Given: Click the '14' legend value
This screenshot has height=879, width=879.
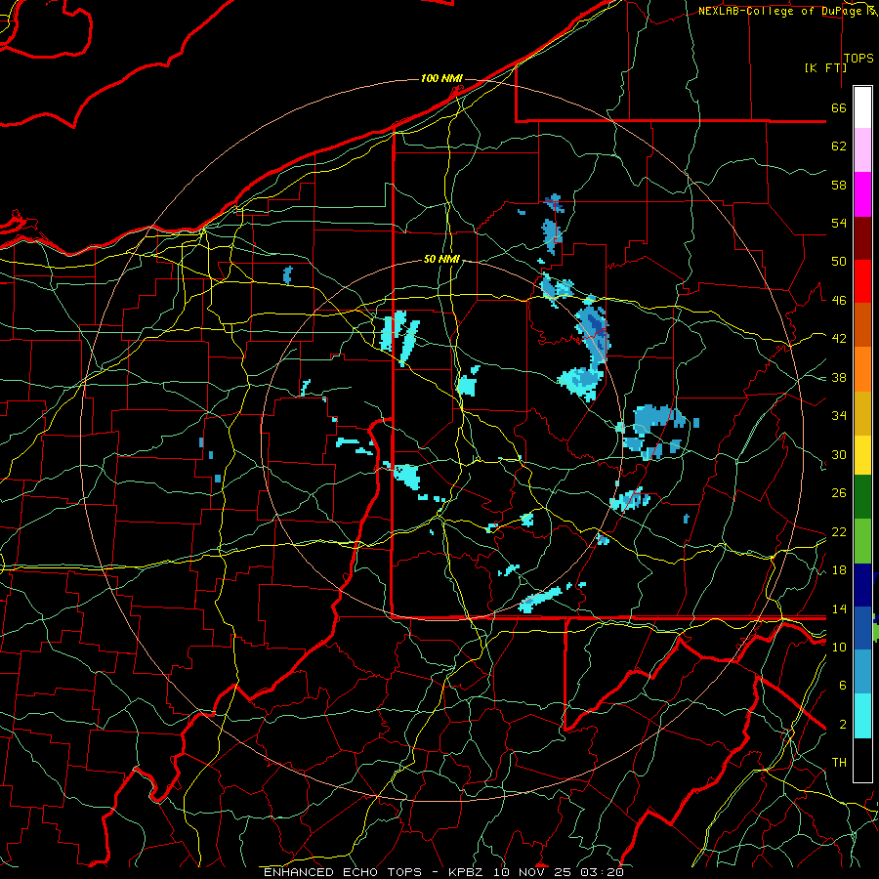Looking at the screenshot, I should point(839,608).
